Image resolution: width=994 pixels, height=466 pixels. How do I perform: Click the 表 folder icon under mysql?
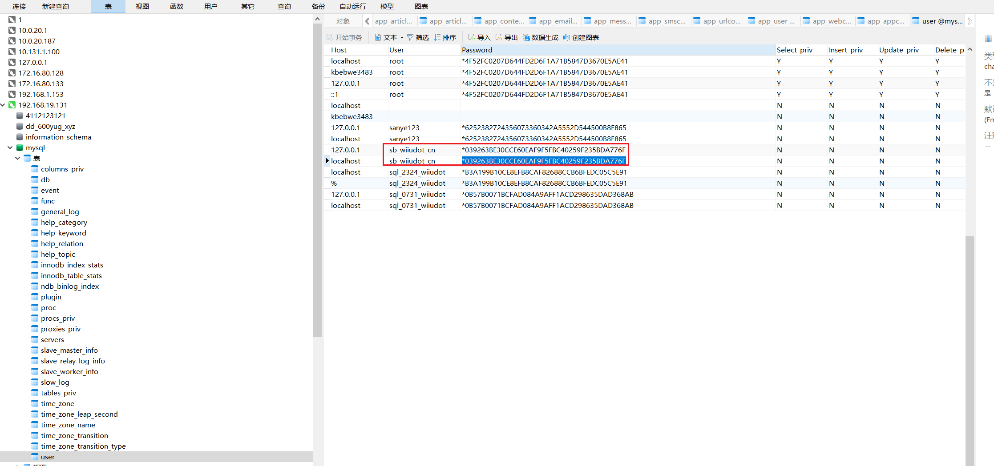tap(27, 158)
